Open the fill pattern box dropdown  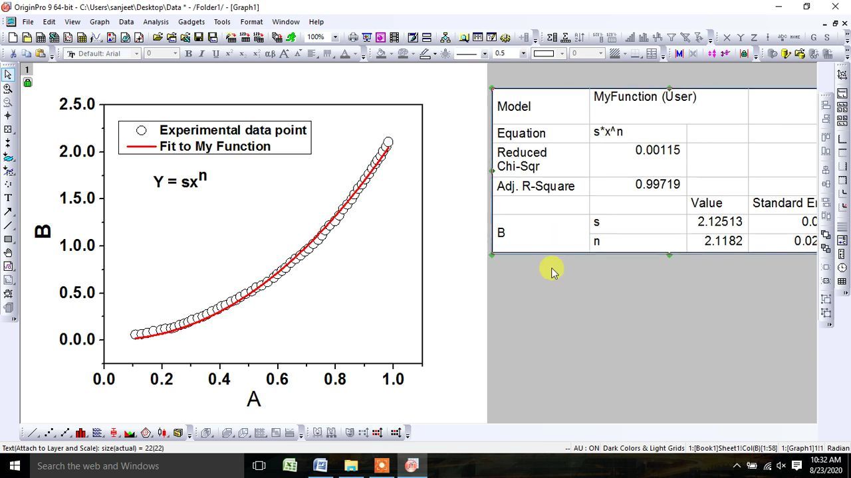[x=562, y=53]
